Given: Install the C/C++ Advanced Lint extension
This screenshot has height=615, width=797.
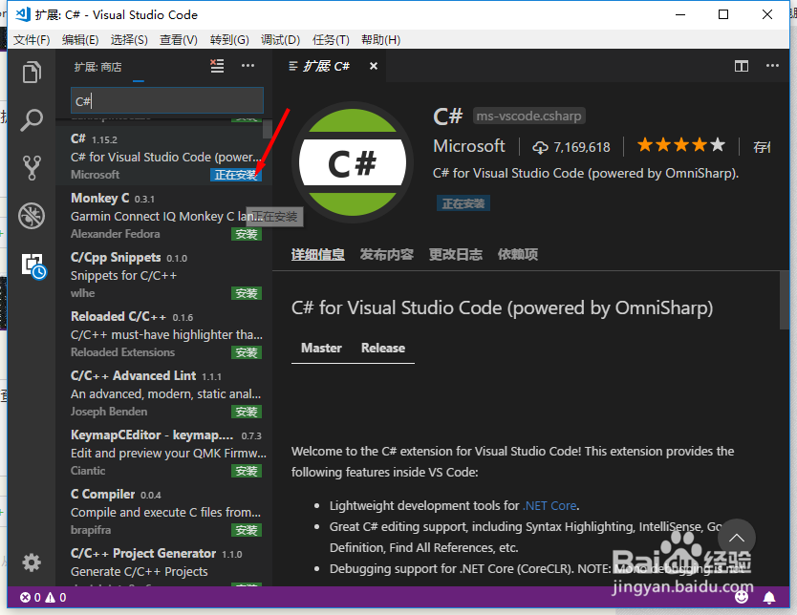Looking at the screenshot, I should 247,412.
